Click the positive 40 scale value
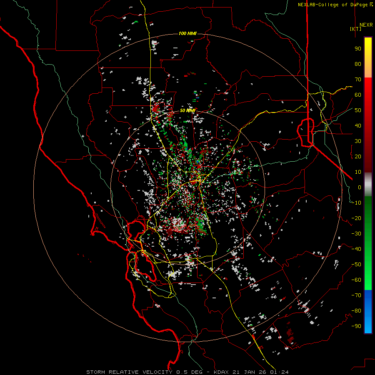375x375 pixels. pos(358,126)
